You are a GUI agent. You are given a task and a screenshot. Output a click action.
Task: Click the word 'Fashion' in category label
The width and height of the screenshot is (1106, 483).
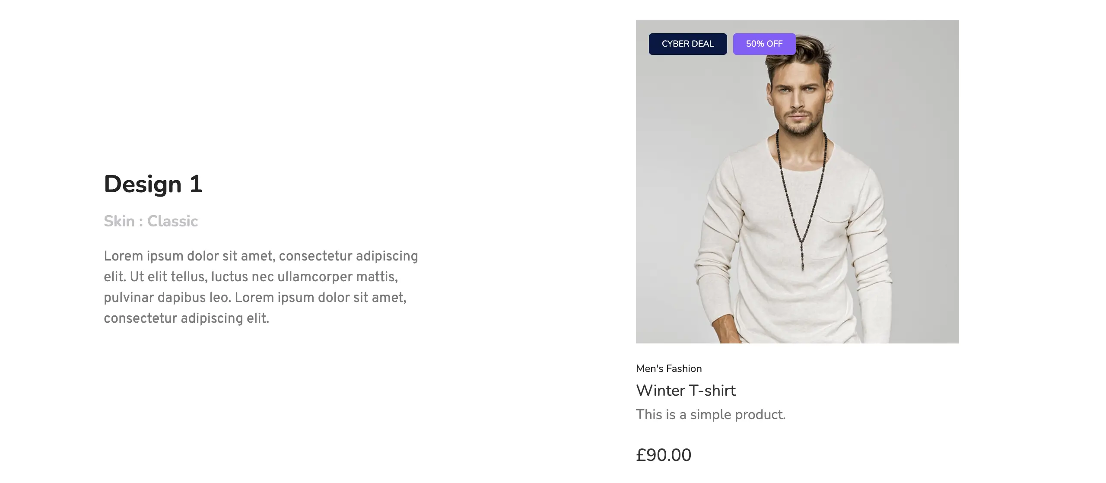point(684,369)
